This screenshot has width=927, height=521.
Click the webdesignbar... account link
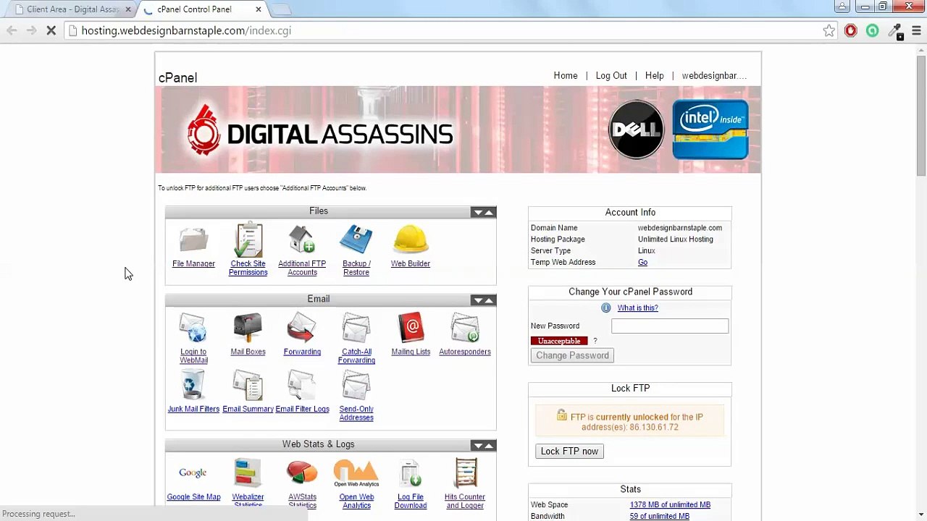714,75
